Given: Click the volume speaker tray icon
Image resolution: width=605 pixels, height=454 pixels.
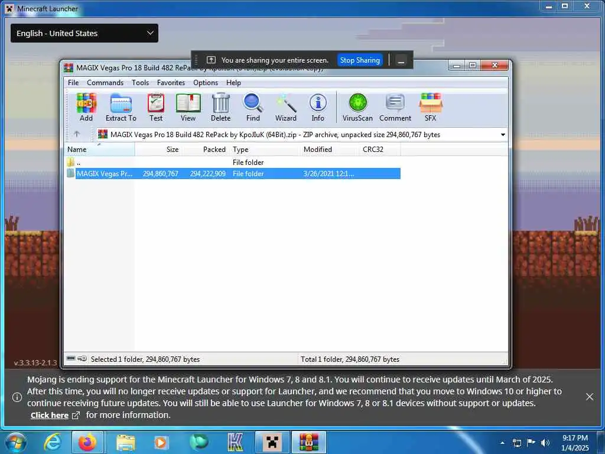Looking at the screenshot, I should point(545,443).
